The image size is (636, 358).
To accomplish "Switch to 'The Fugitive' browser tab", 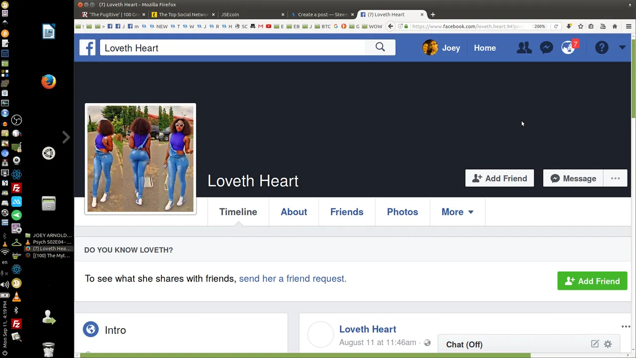I will (113, 14).
